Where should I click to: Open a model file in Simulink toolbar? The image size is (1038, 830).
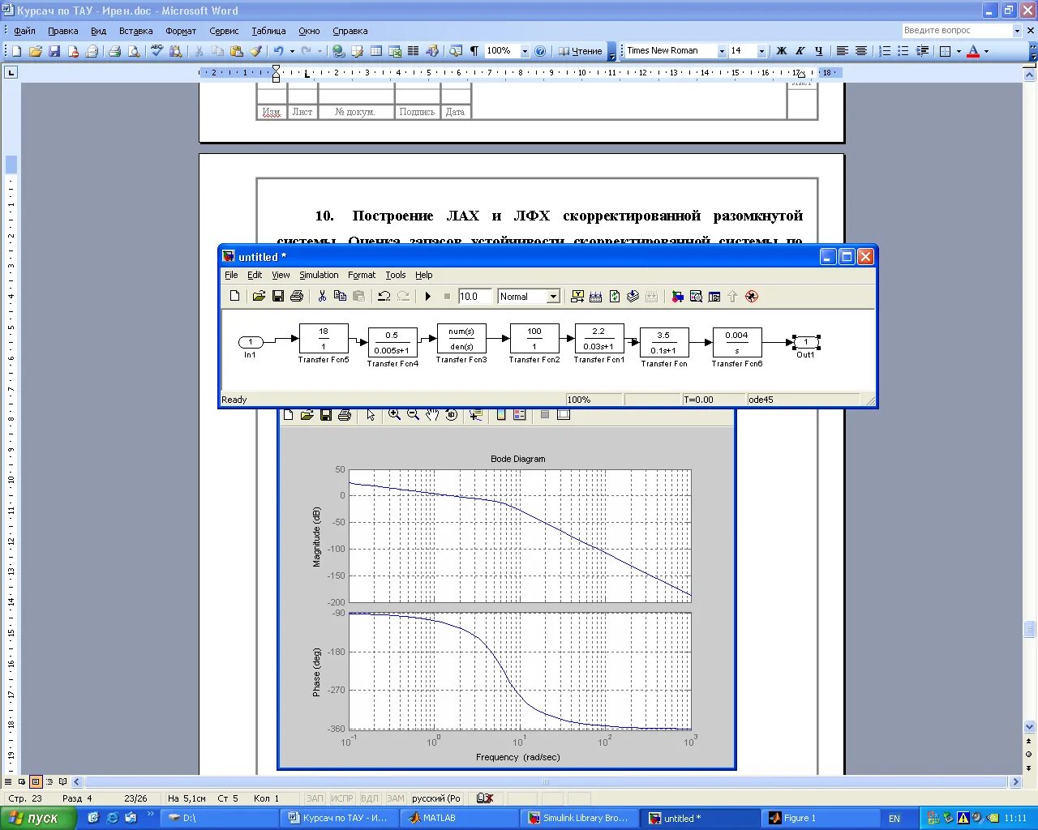(259, 297)
